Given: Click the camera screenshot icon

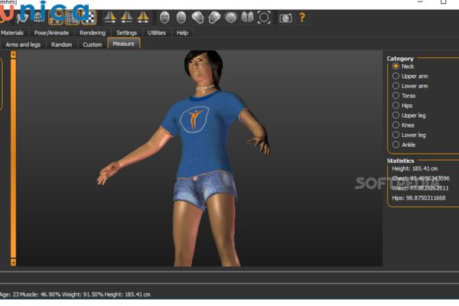Looking at the screenshot, I should (285, 17).
